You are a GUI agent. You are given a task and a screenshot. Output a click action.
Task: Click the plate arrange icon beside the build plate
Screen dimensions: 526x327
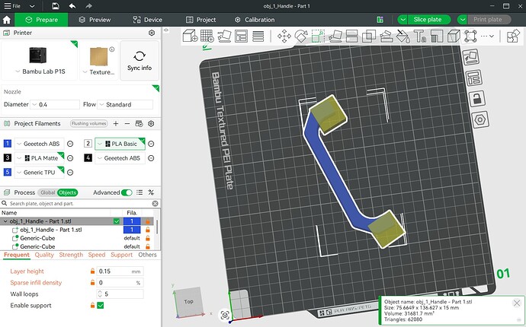pos(474,78)
